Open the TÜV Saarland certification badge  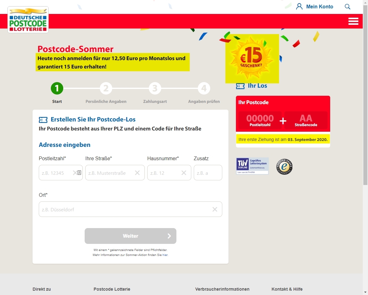click(x=252, y=166)
